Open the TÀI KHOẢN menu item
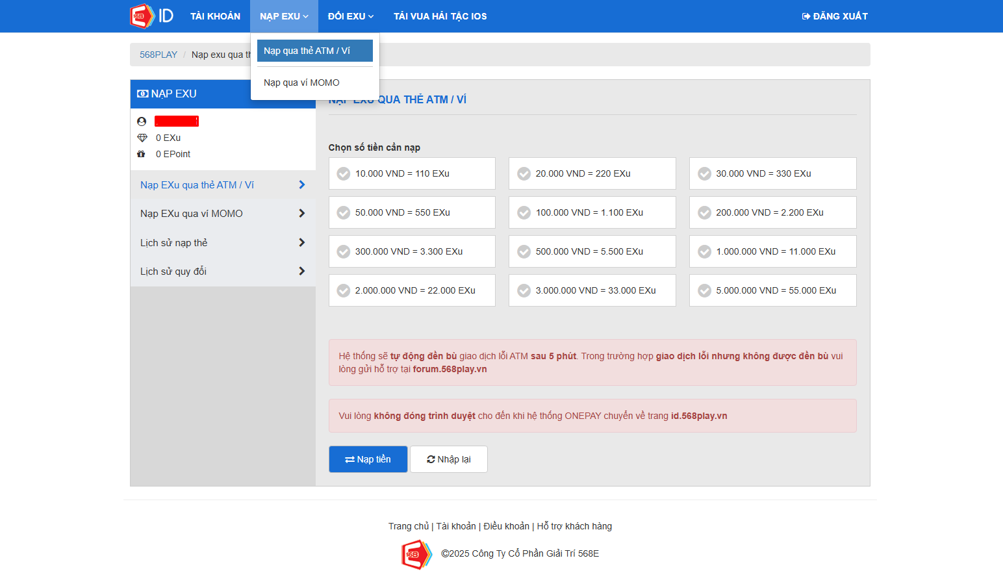The height and width of the screenshot is (582, 1003). [x=215, y=16]
